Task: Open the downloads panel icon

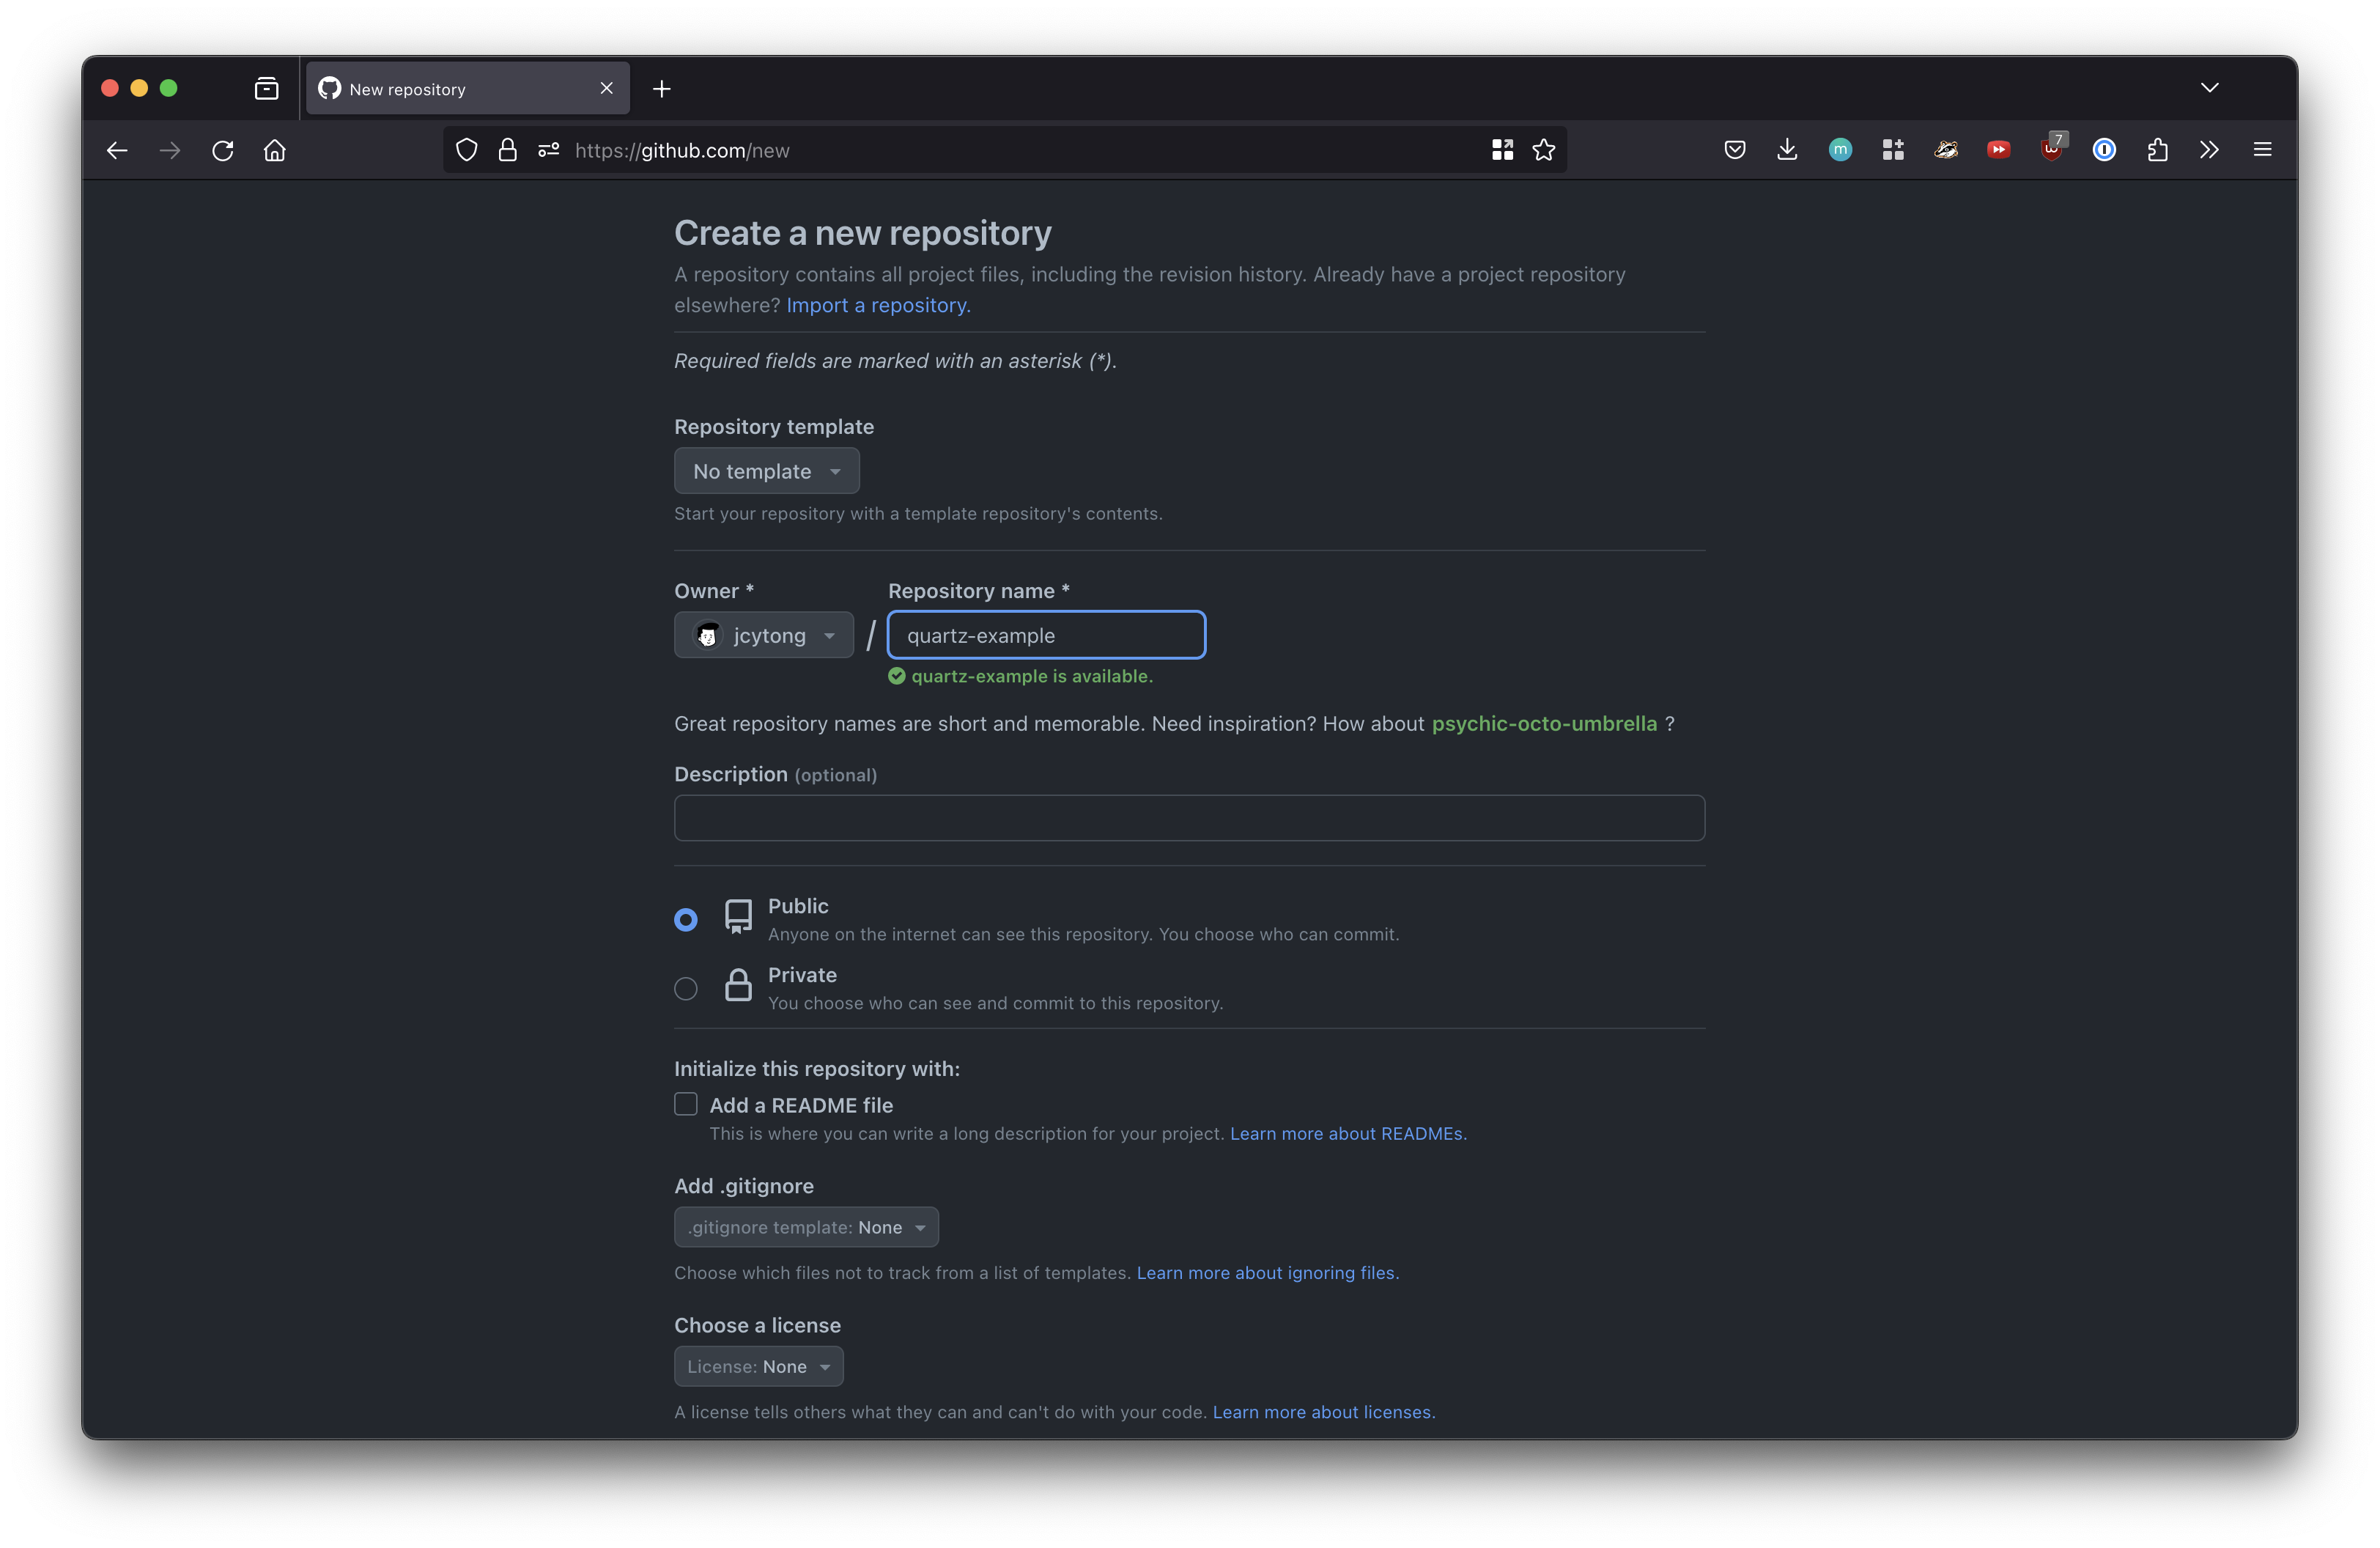Action: pyautogui.click(x=1787, y=150)
